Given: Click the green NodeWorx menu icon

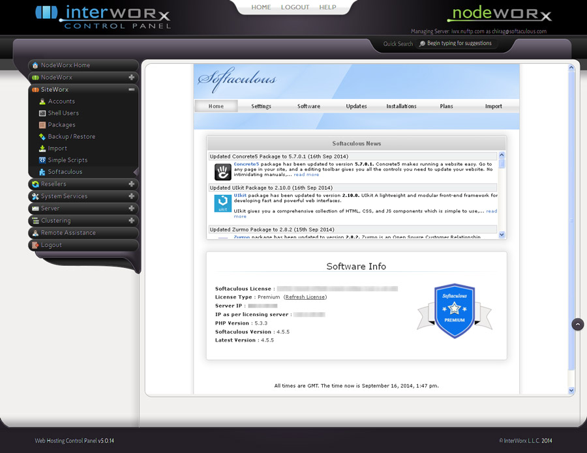Looking at the screenshot, I should [x=35, y=78].
